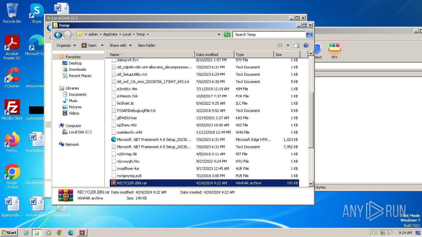Click Windows Media Player icon in taskbar
The image size is (422, 237).
coord(48,233)
